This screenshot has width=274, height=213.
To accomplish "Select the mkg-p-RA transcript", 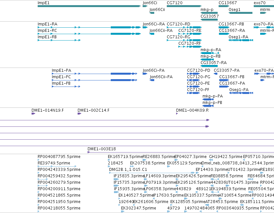I will tap(210, 53).
